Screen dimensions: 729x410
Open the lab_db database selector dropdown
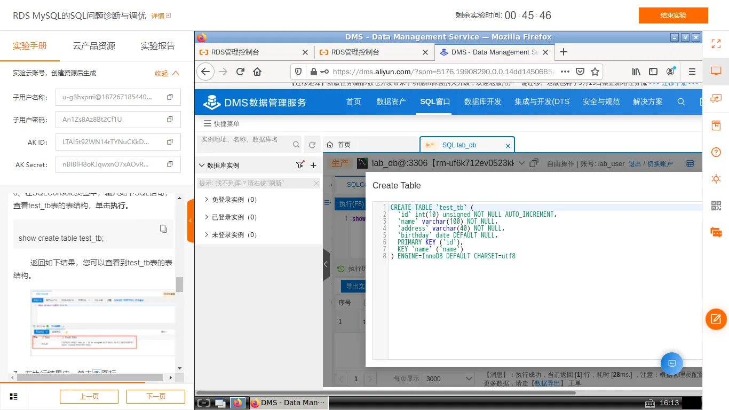[x=521, y=163]
